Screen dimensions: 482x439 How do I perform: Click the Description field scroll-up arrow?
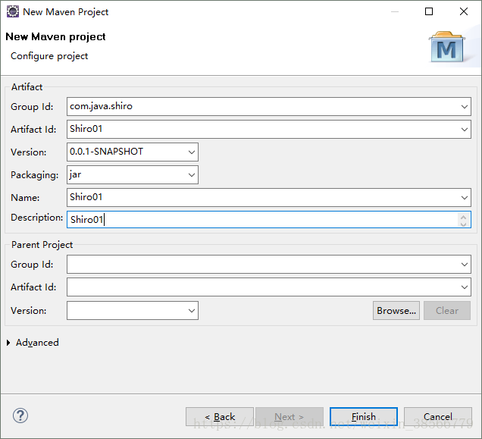click(463, 216)
